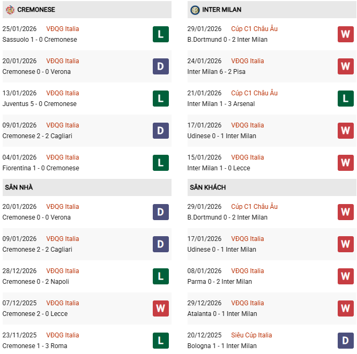357x354 pixels.
Task: Open VĐQG Italia link for Parma match
Action: [247, 271]
